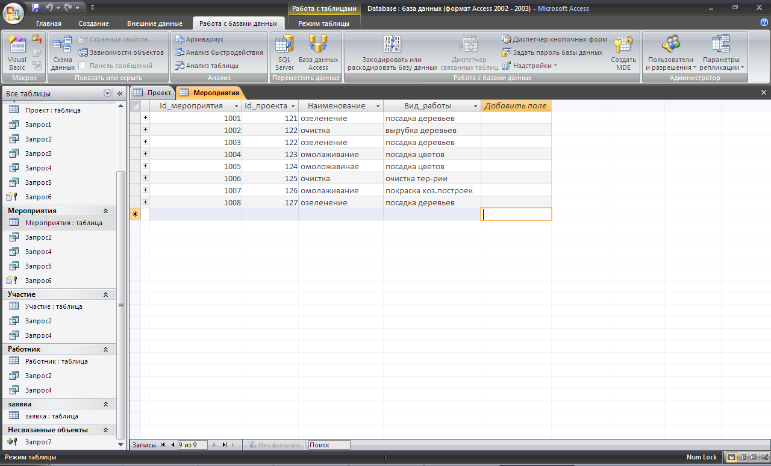Click Закодировать или раскодировать базу данных
This screenshot has width=771, height=466.
click(392, 53)
